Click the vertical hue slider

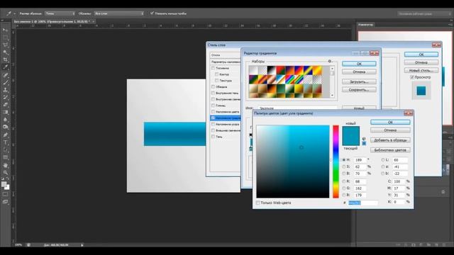tap(336, 161)
